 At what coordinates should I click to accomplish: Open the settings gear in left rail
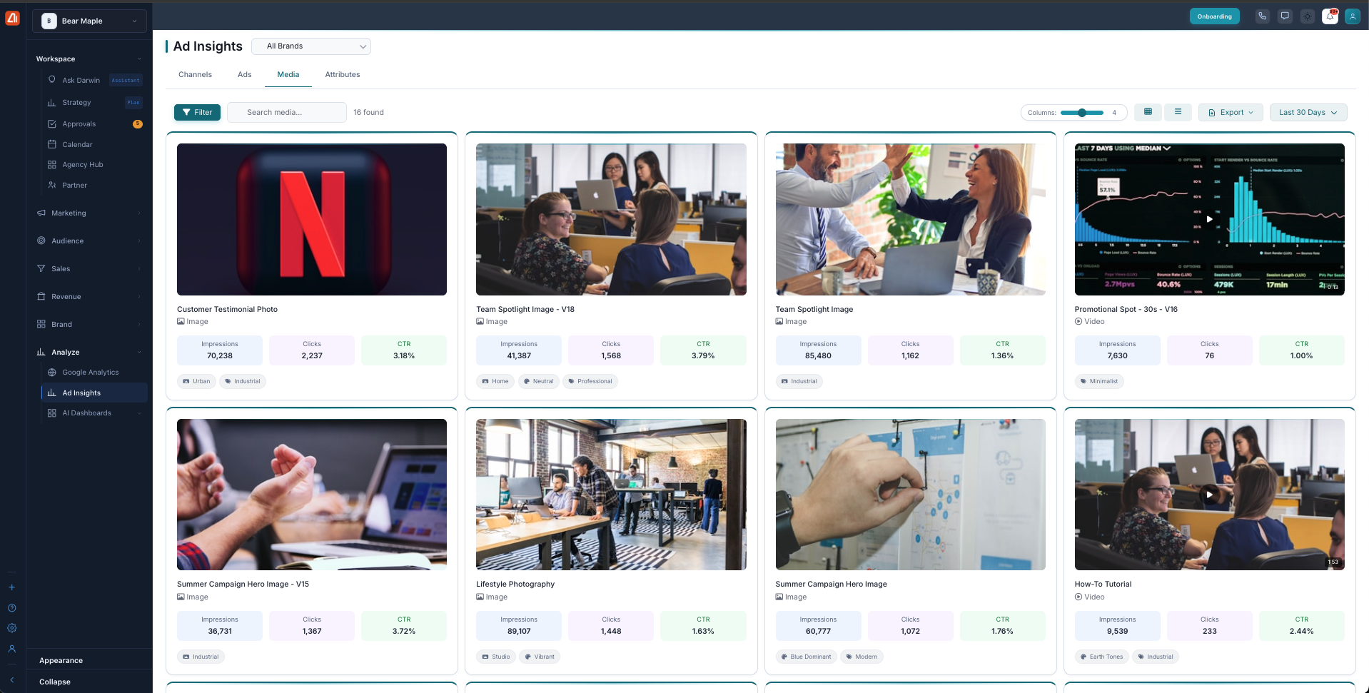(x=11, y=628)
